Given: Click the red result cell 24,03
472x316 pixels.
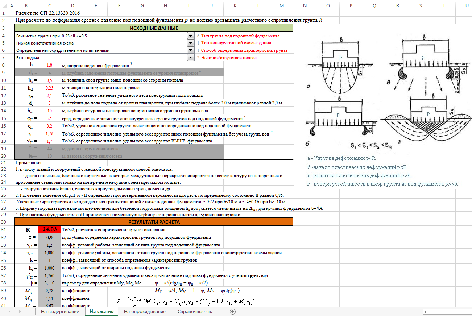Looking at the screenshot, I should click(x=49, y=229).
